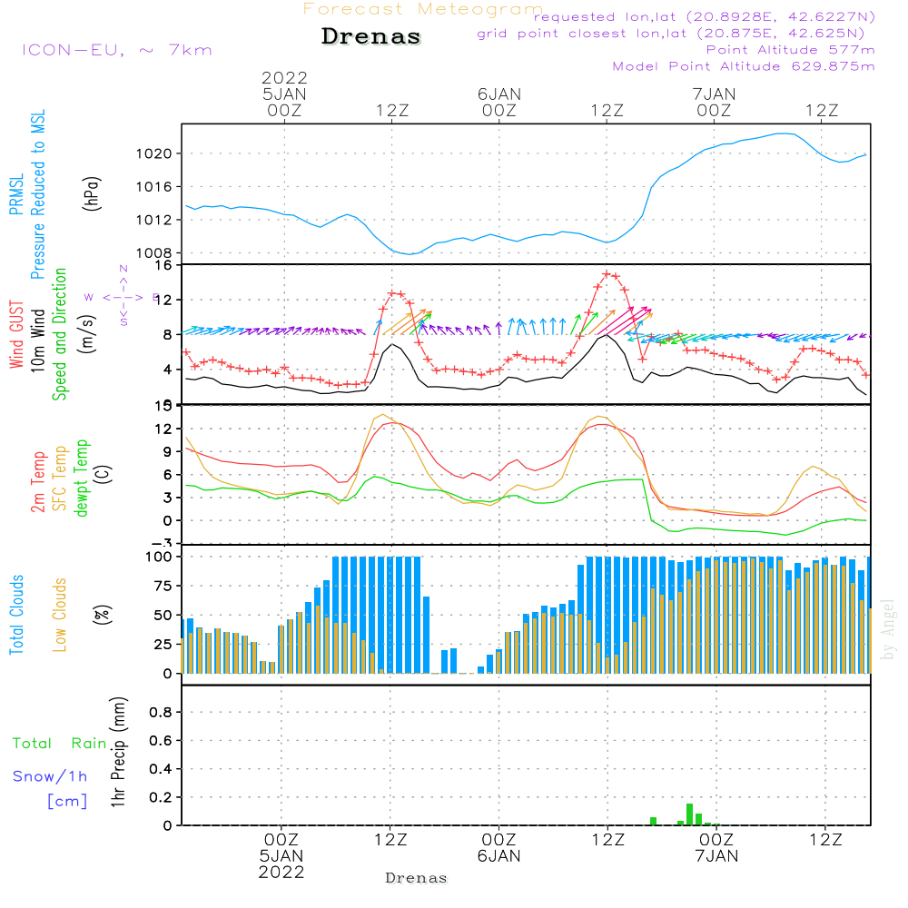Click the 1016 pressure axis value
This screenshot has width=908, height=908.
154,187
